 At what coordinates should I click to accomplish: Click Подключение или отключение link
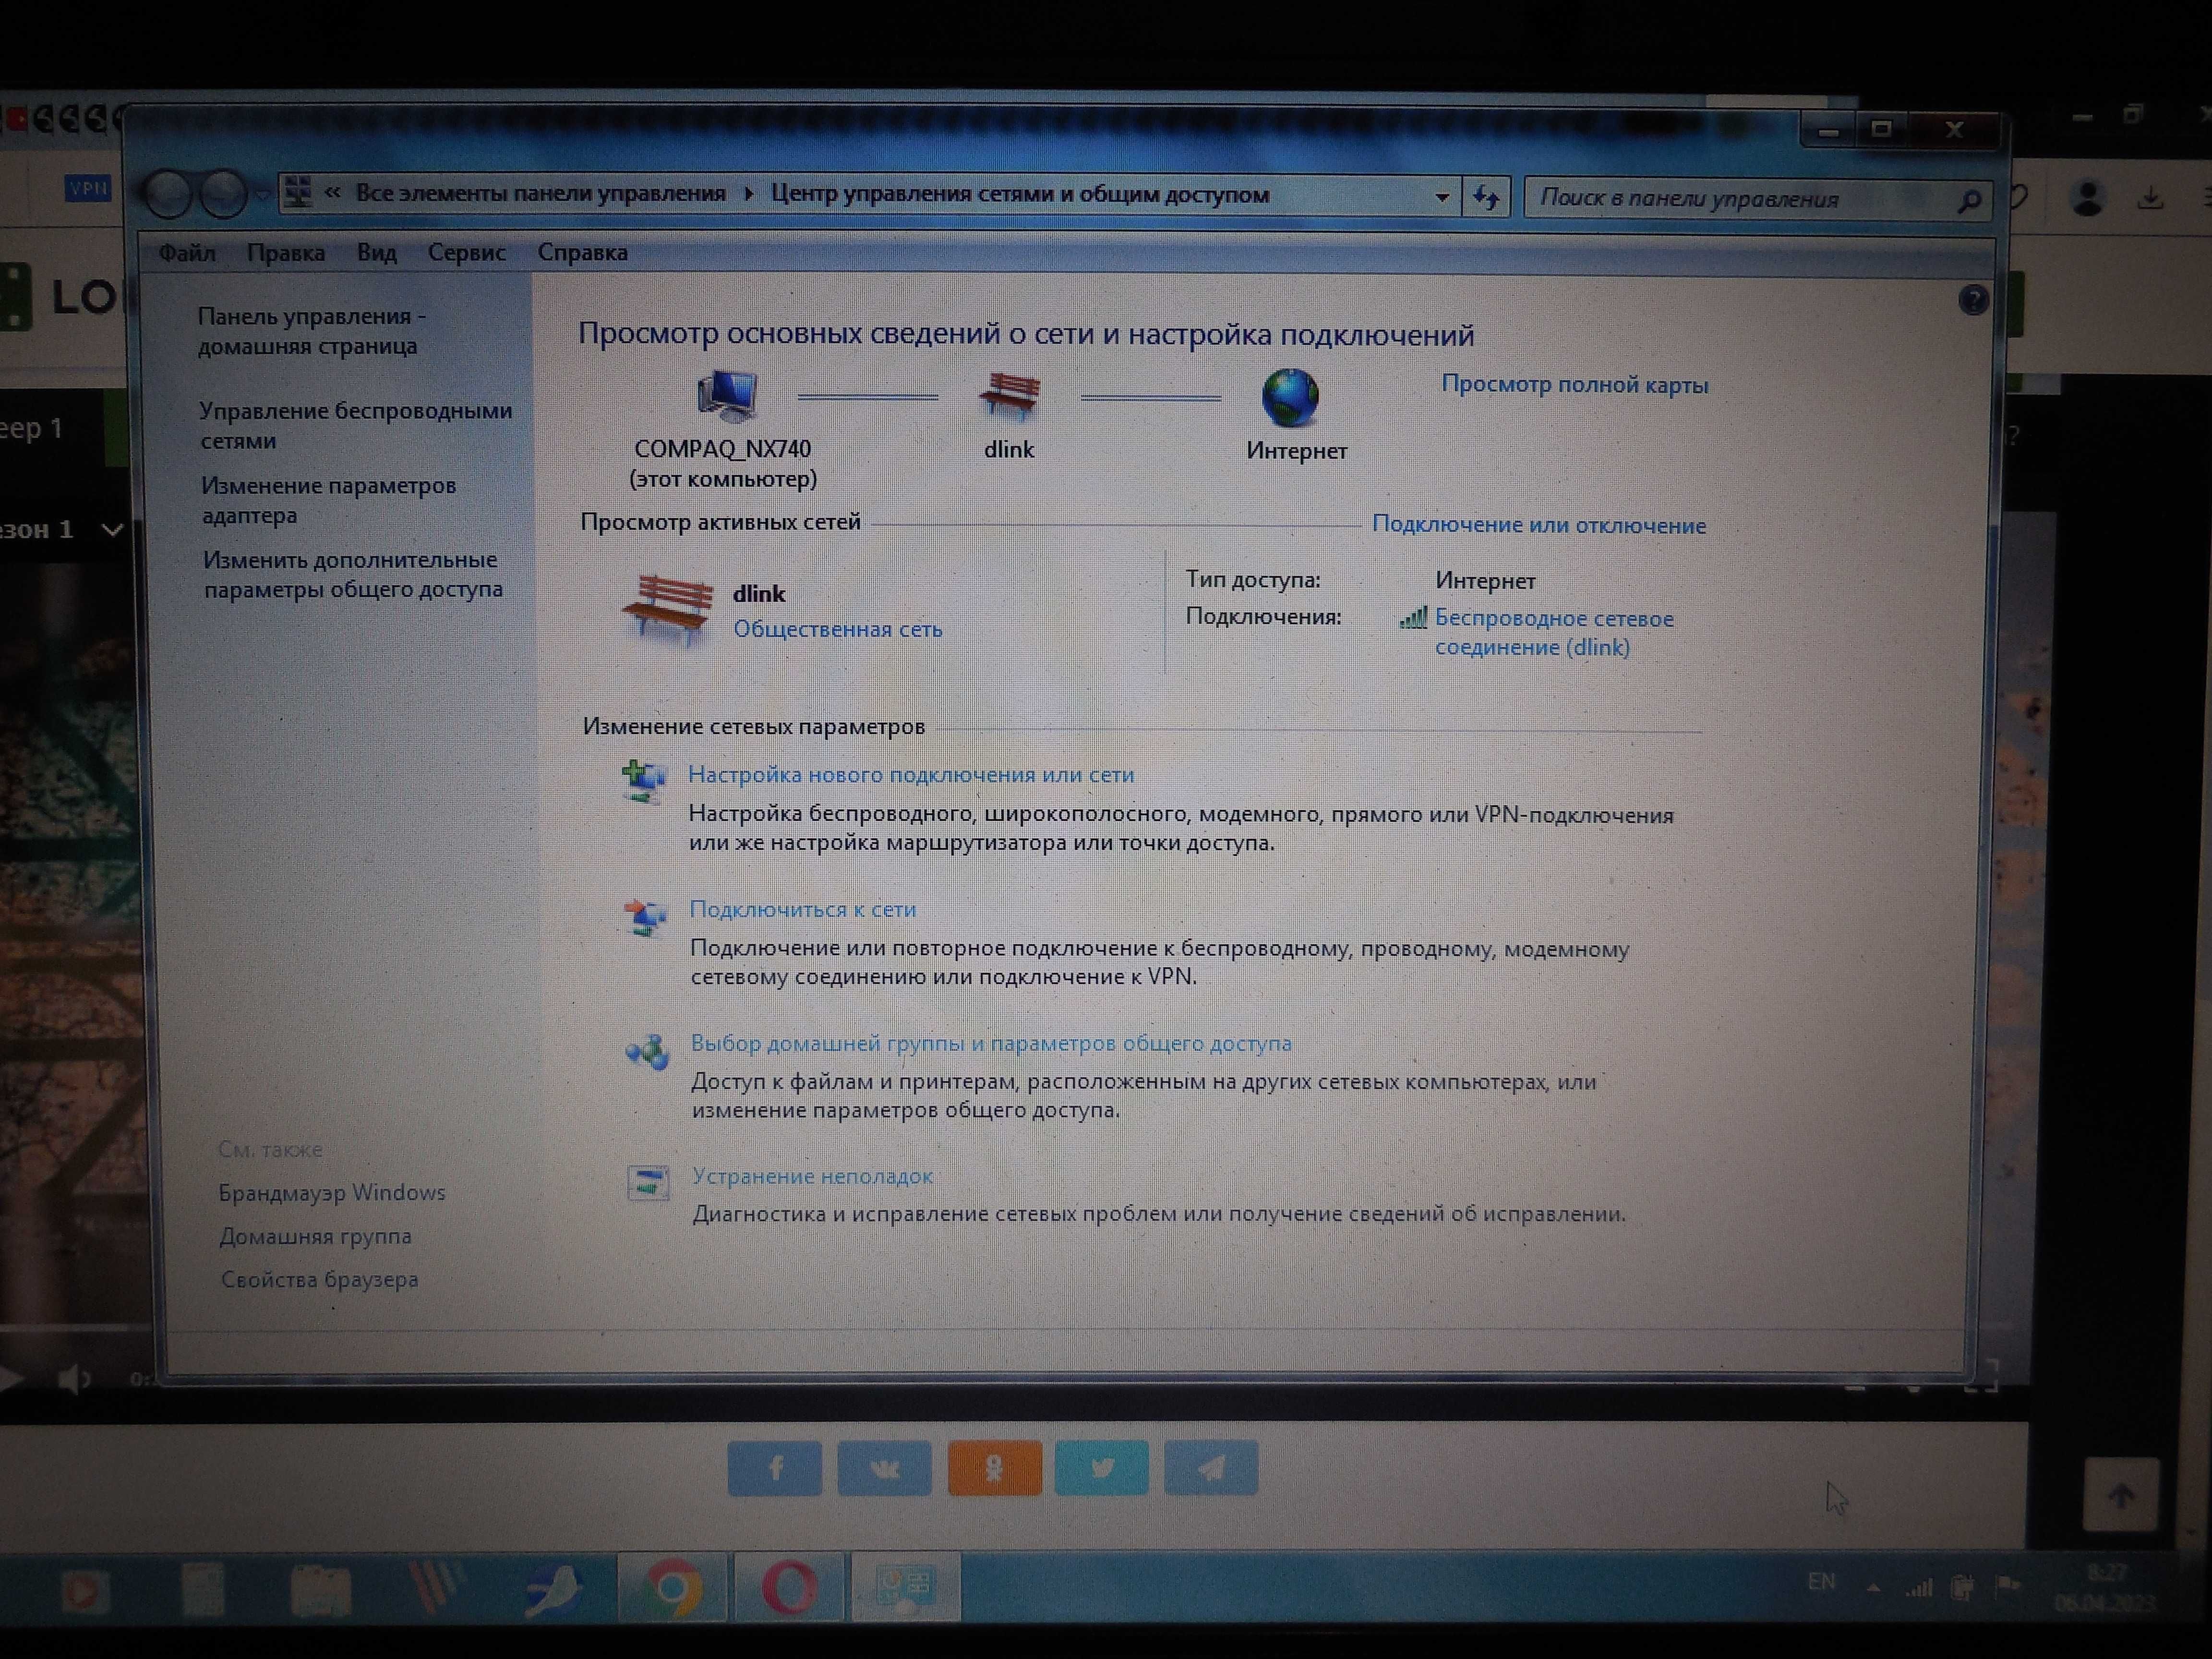[1539, 525]
